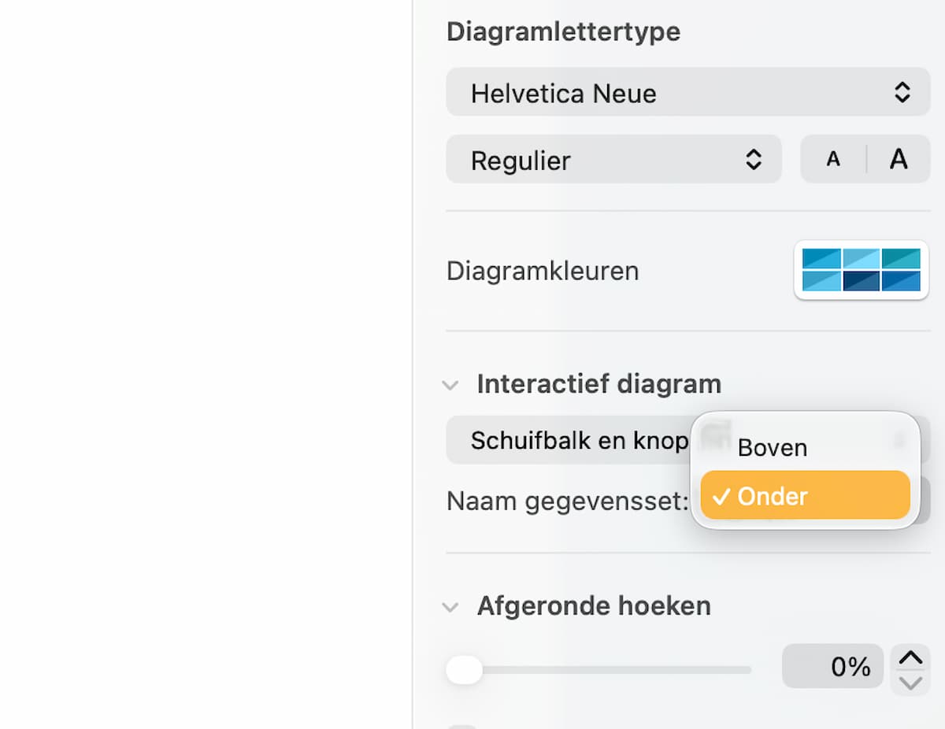Click the Interactief diagram heading text
Screen dimensions: 945x729
click(598, 384)
